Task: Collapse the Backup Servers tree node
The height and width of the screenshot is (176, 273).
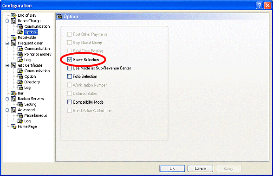Action: click(x=7, y=99)
